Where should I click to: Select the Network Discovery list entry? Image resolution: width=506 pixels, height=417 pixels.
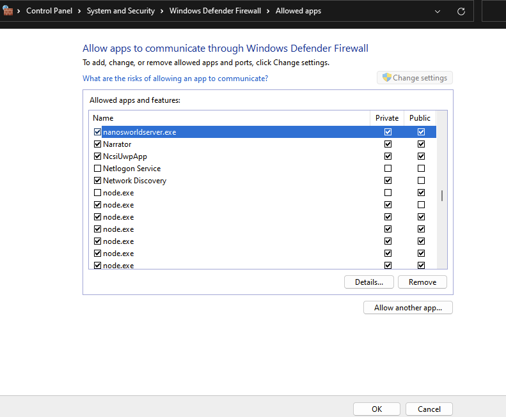click(x=134, y=181)
